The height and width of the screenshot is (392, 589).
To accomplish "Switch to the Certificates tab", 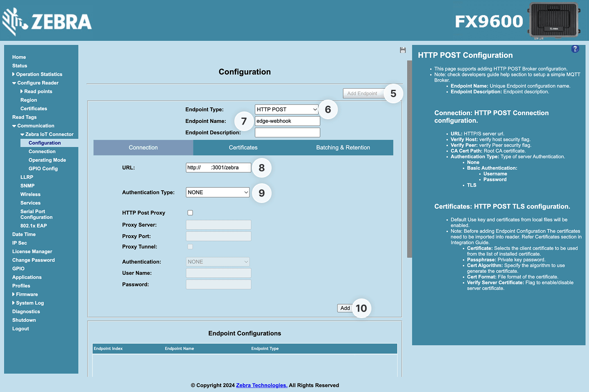I will click(x=243, y=147).
